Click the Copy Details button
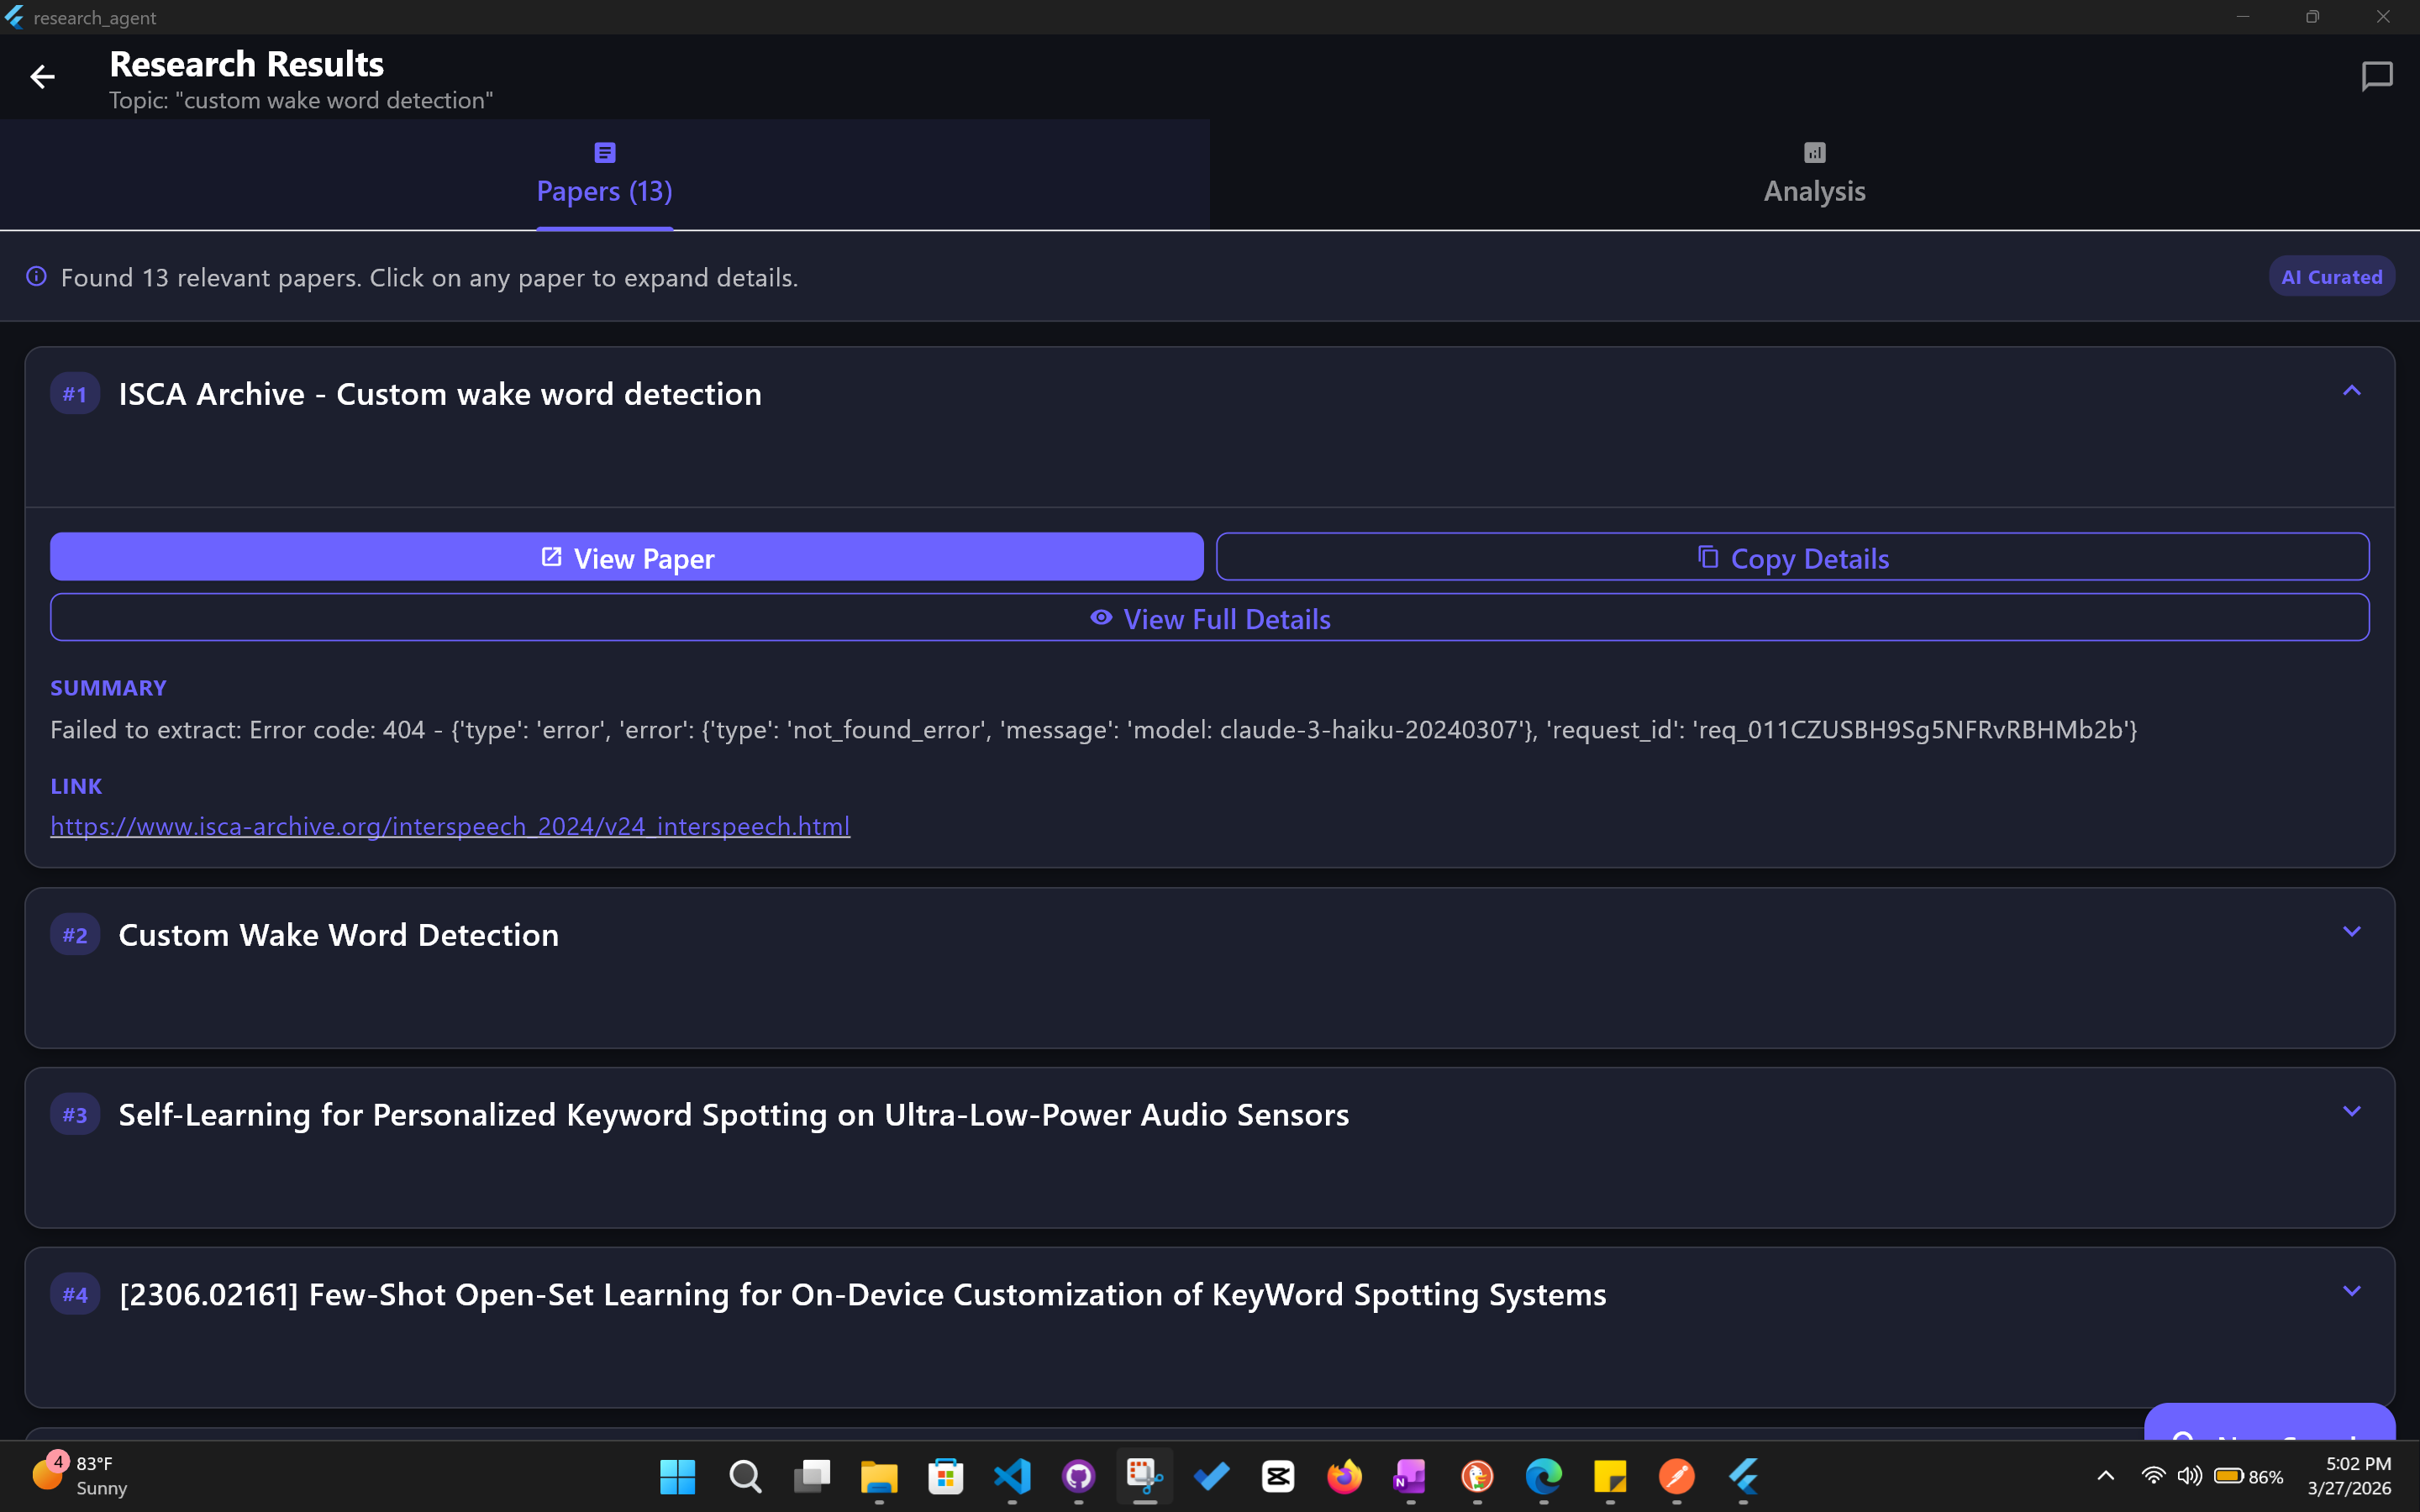The height and width of the screenshot is (1512, 2420). tap(1792, 557)
